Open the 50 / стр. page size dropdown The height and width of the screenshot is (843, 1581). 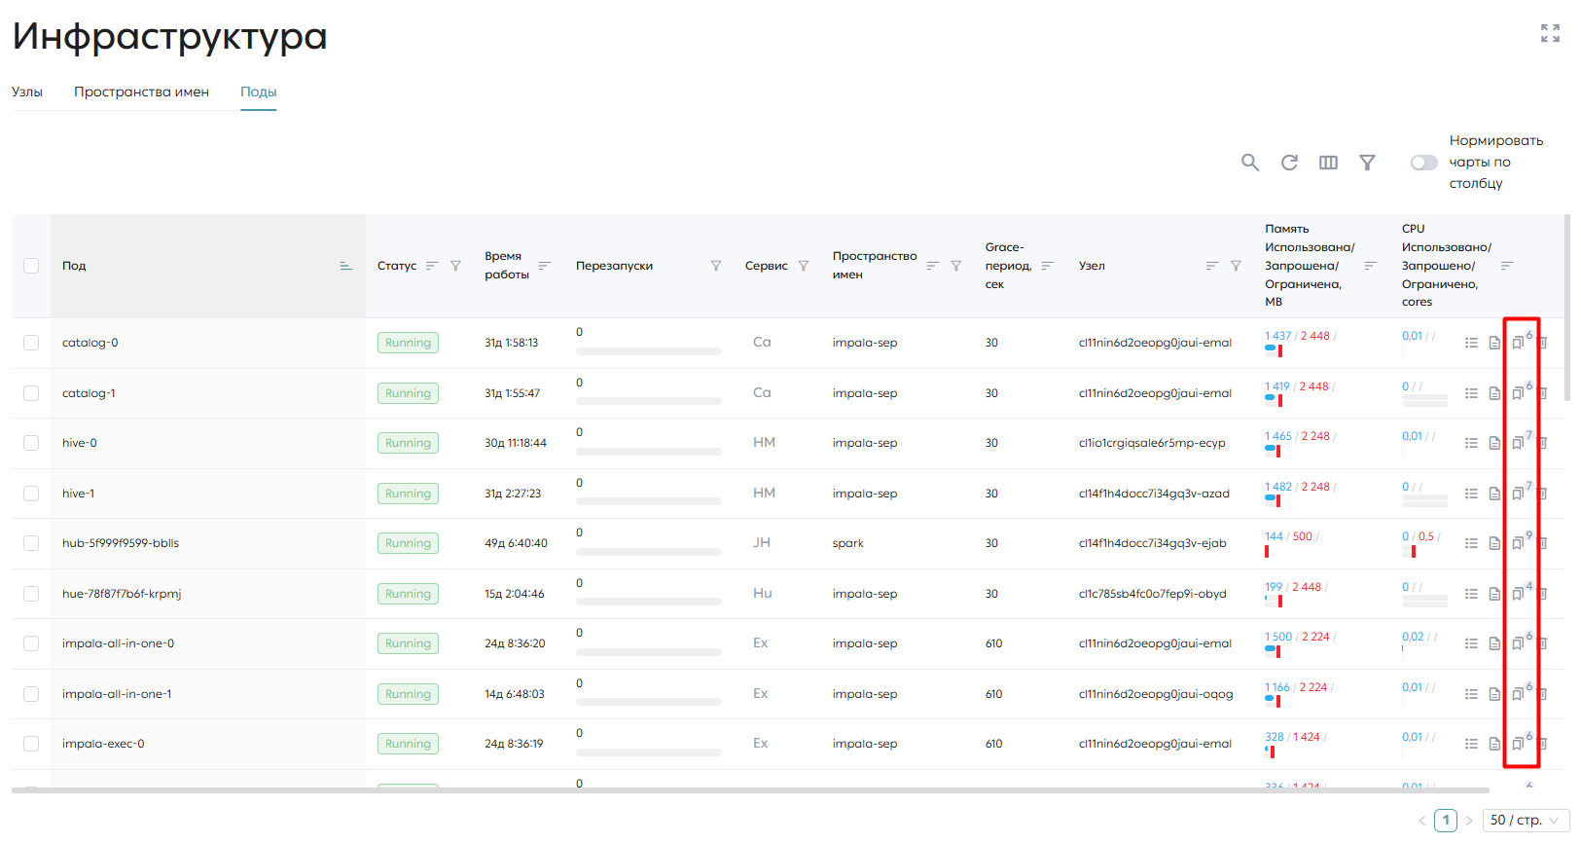click(x=1526, y=821)
